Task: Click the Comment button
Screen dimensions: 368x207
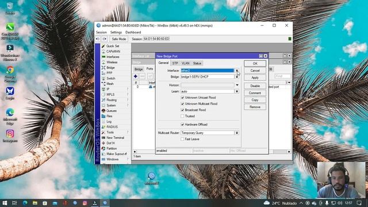Action: tap(255, 93)
